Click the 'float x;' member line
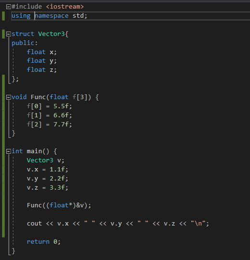Screen dimensions: 250x260 [42, 52]
